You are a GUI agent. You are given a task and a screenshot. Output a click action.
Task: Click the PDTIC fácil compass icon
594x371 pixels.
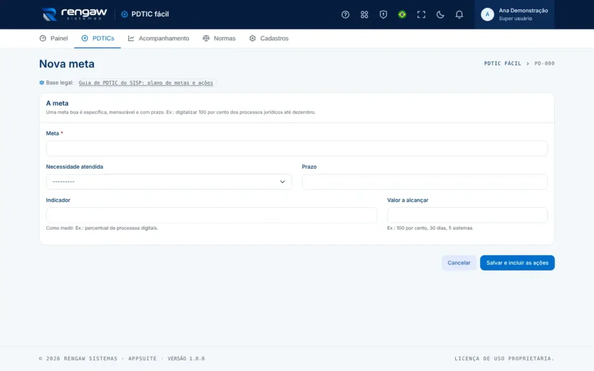(124, 14)
